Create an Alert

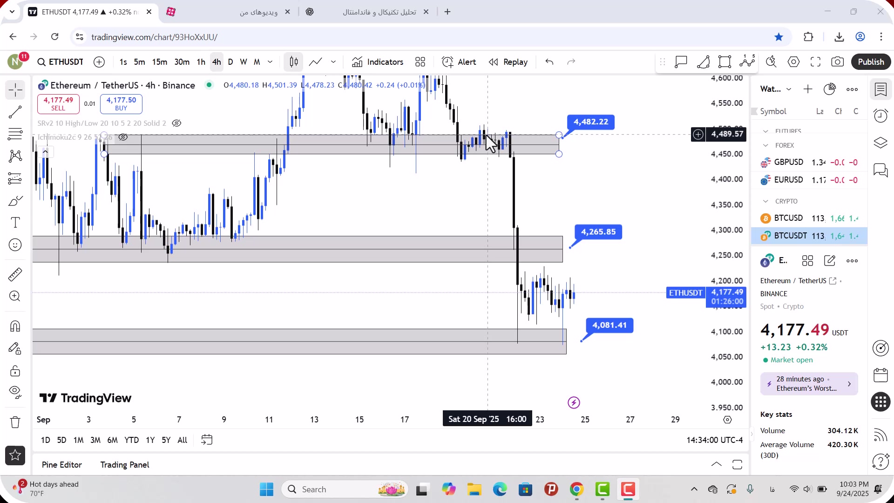pos(459,62)
